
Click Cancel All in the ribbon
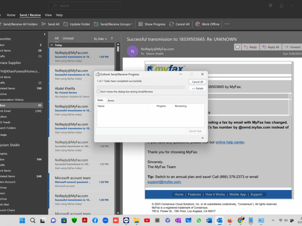point(179,24)
